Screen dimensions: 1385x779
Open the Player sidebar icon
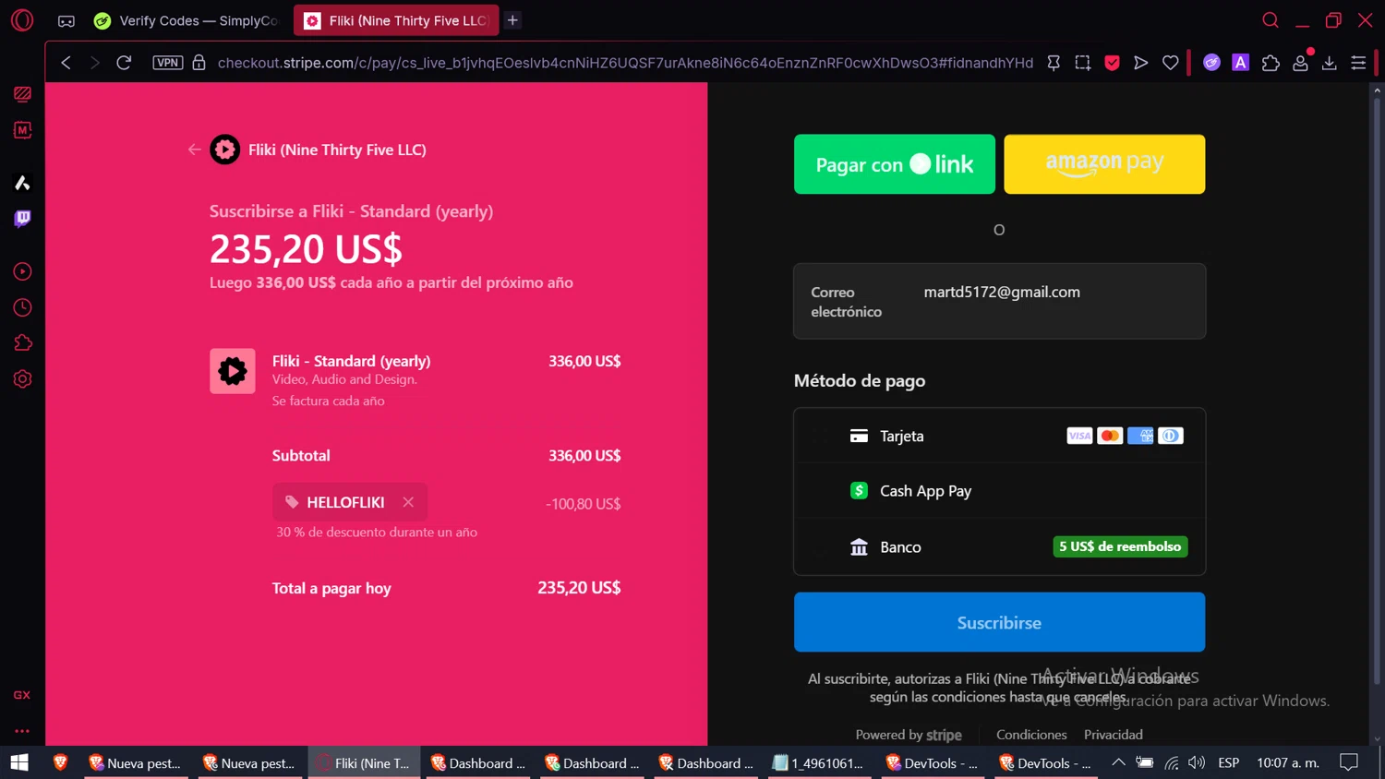[22, 271]
